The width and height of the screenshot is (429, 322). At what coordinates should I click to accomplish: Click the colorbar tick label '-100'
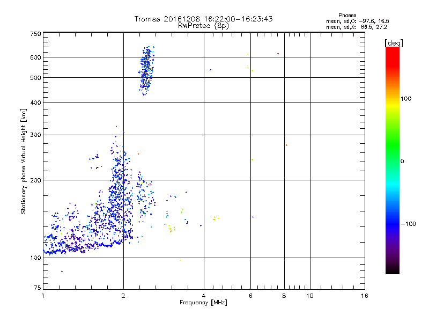[409, 224]
